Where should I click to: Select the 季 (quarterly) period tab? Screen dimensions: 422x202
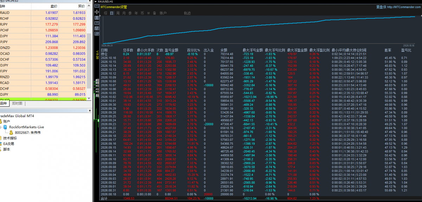coord(130,13)
